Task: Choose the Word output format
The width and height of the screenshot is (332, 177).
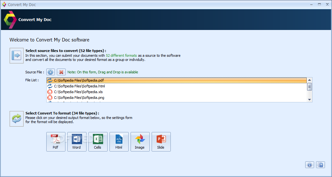Action: [77, 142]
